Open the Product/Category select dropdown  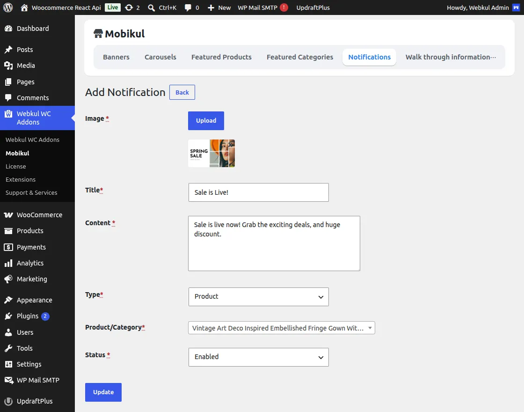pos(281,328)
